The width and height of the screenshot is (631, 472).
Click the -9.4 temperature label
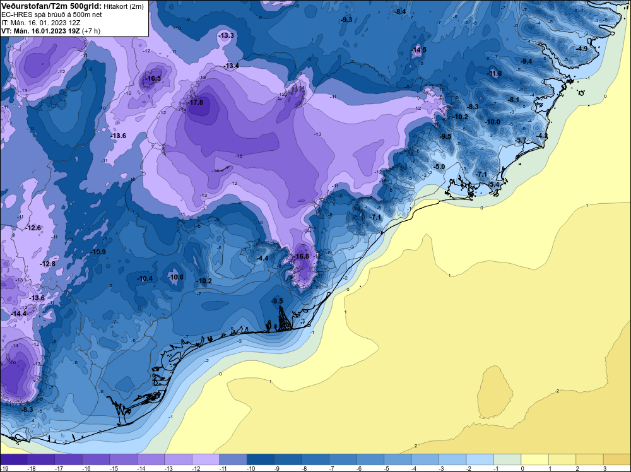526,61
